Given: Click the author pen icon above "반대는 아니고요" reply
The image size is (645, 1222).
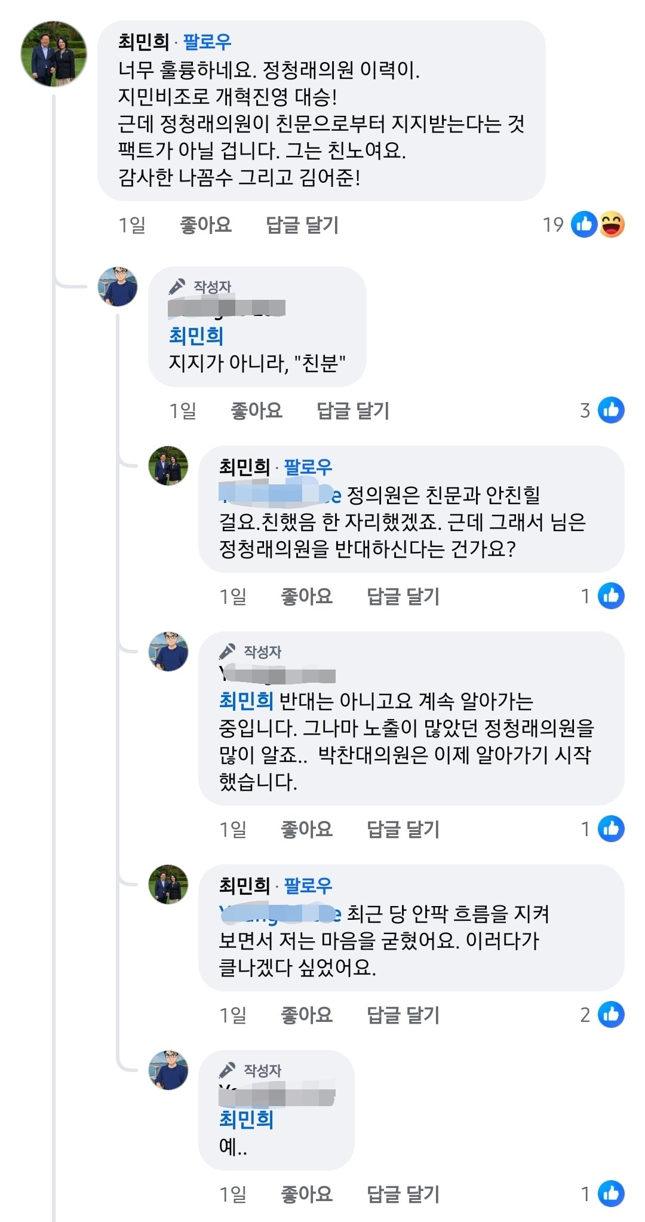Looking at the screenshot, I should pyautogui.click(x=228, y=652).
